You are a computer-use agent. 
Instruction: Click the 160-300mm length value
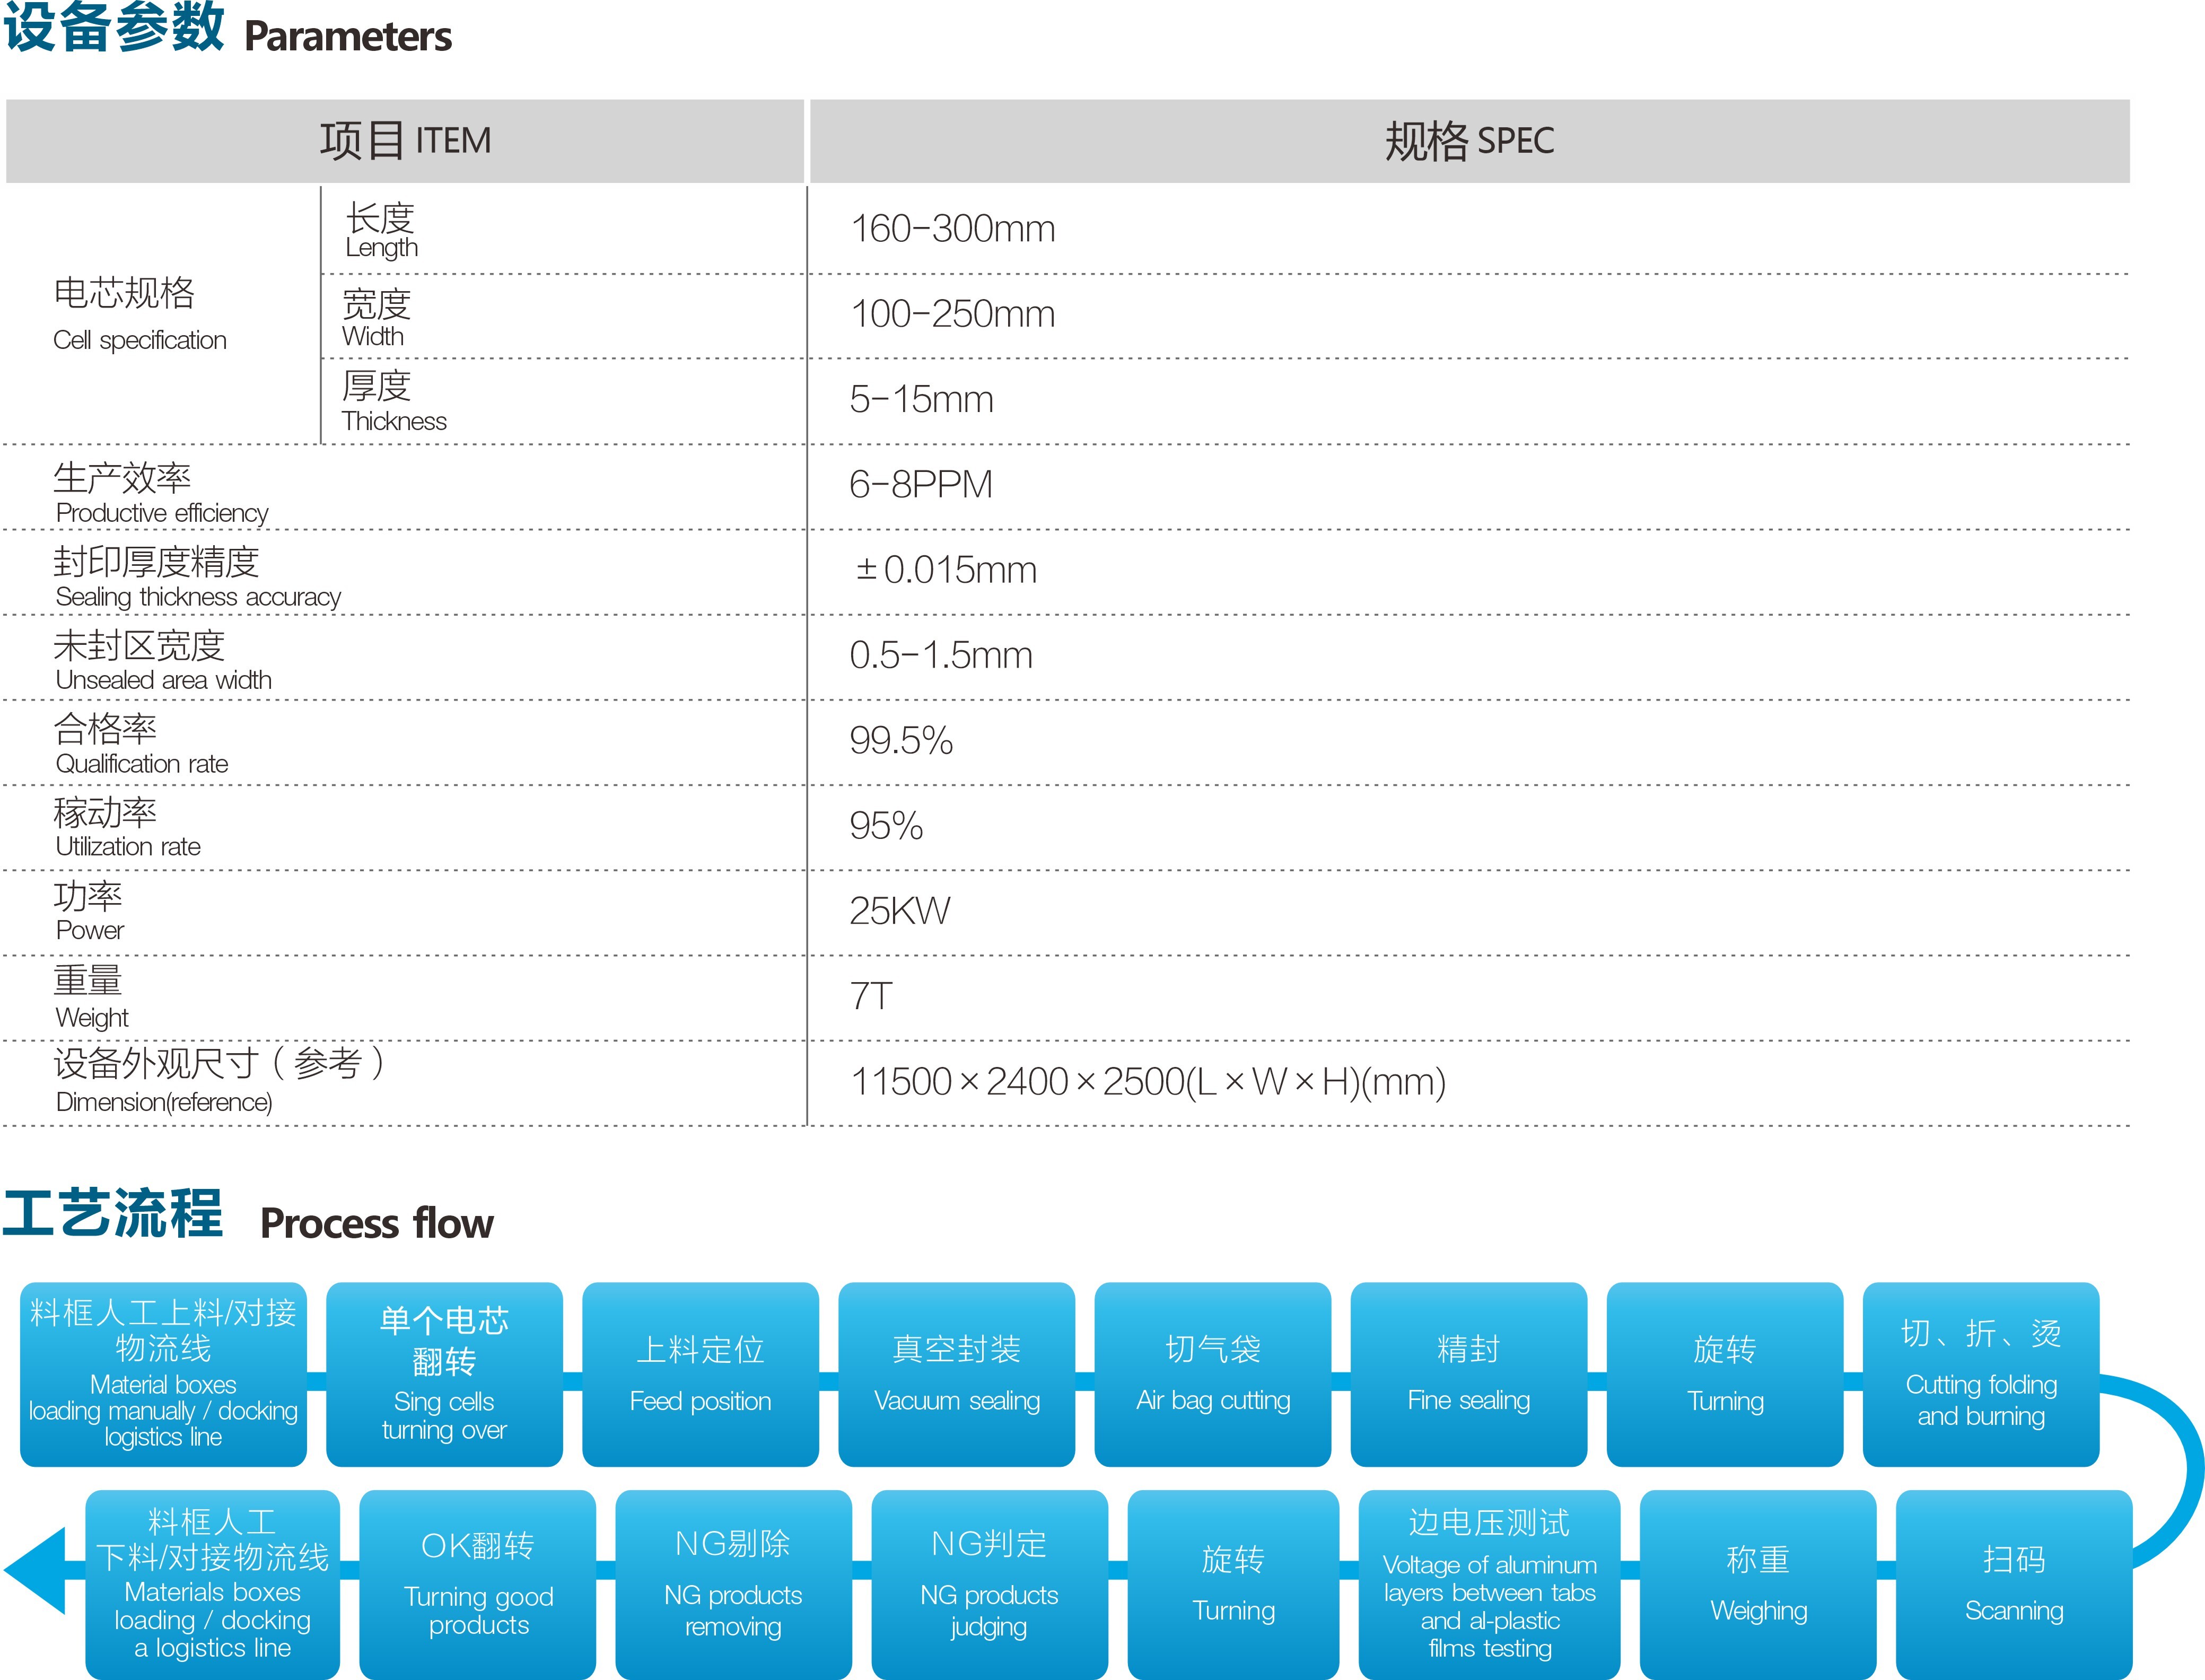click(x=952, y=229)
